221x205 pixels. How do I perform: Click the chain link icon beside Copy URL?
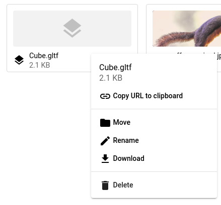click(105, 96)
